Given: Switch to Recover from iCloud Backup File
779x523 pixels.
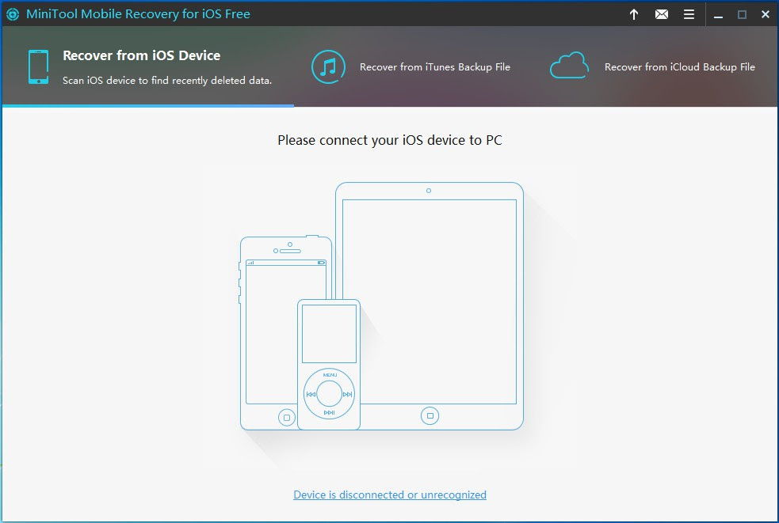Looking at the screenshot, I should [680, 67].
